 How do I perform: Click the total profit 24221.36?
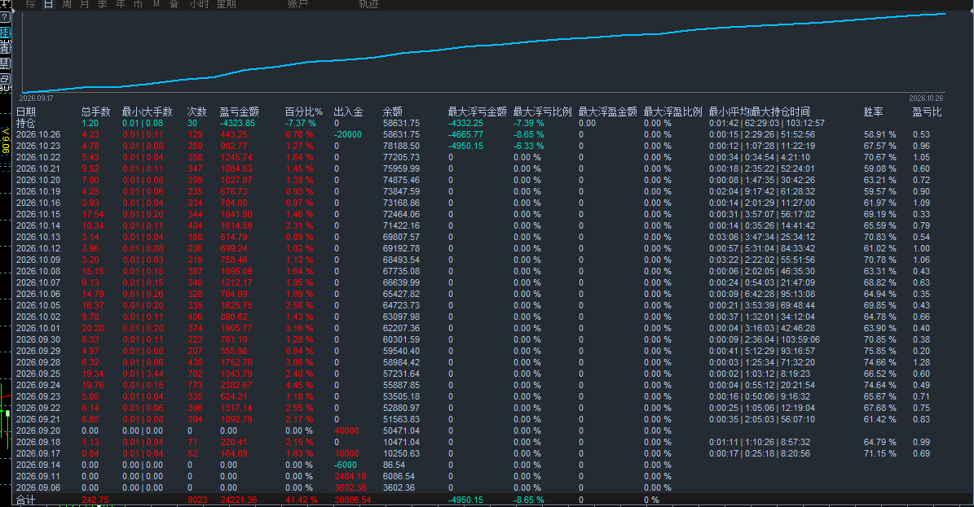[x=239, y=500]
